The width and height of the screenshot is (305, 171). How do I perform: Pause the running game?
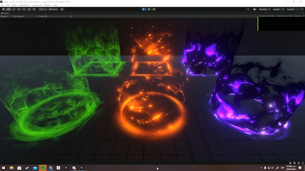coord(149,9)
